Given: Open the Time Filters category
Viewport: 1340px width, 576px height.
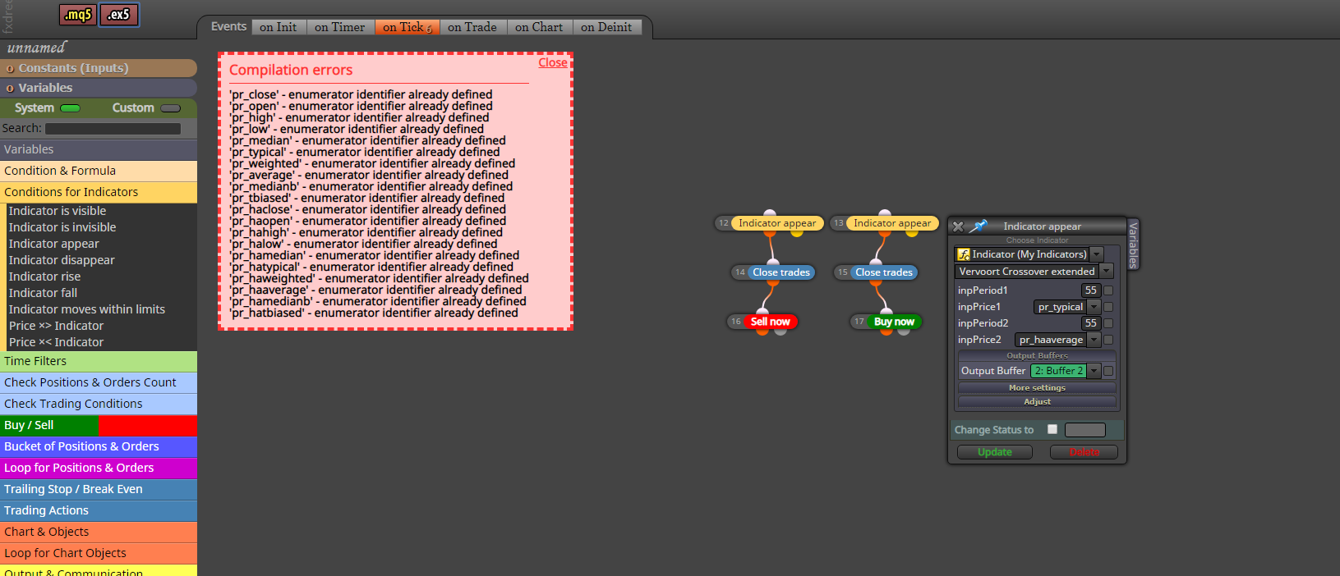Looking at the screenshot, I should pos(99,361).
